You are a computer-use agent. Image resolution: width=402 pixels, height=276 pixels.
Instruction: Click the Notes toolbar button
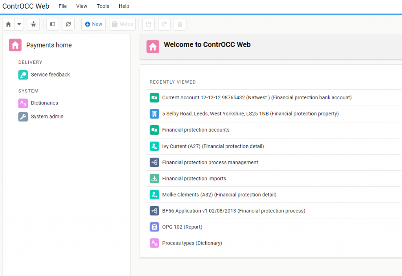(x=122, y=24)
